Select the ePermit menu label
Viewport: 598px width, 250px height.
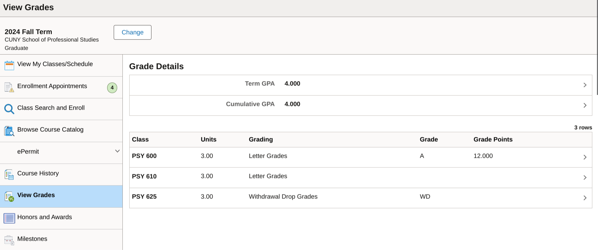coord(28,152)
